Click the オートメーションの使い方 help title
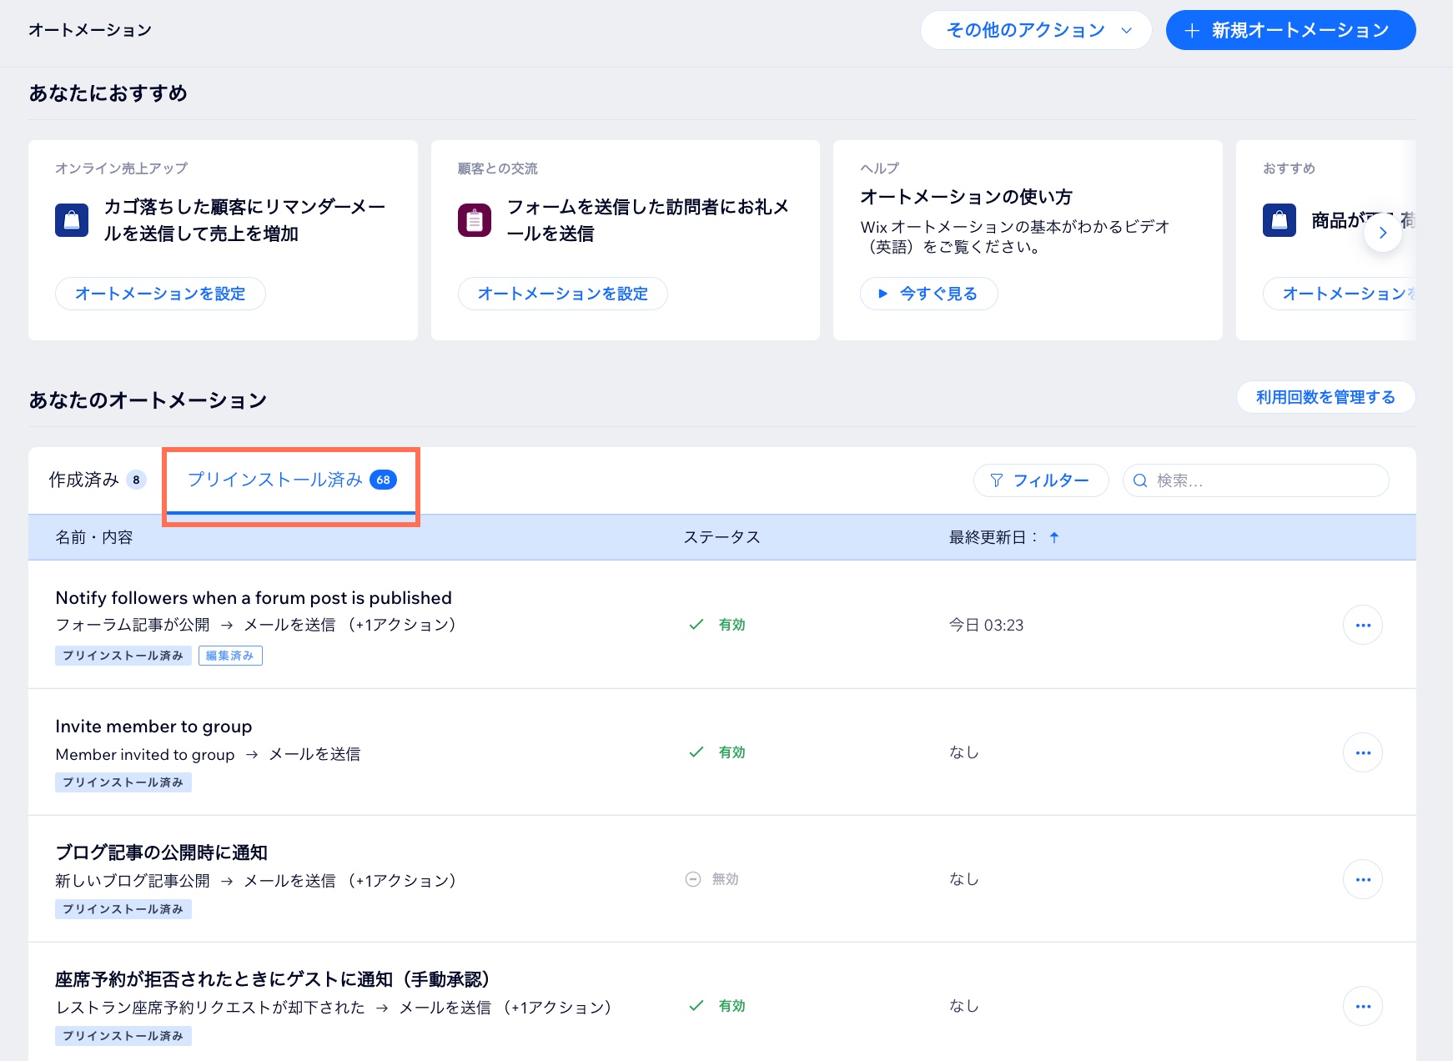Image resolution: width=1453 pixels, height=1061 pixels. pyautogui.click(x=966, y=197)
